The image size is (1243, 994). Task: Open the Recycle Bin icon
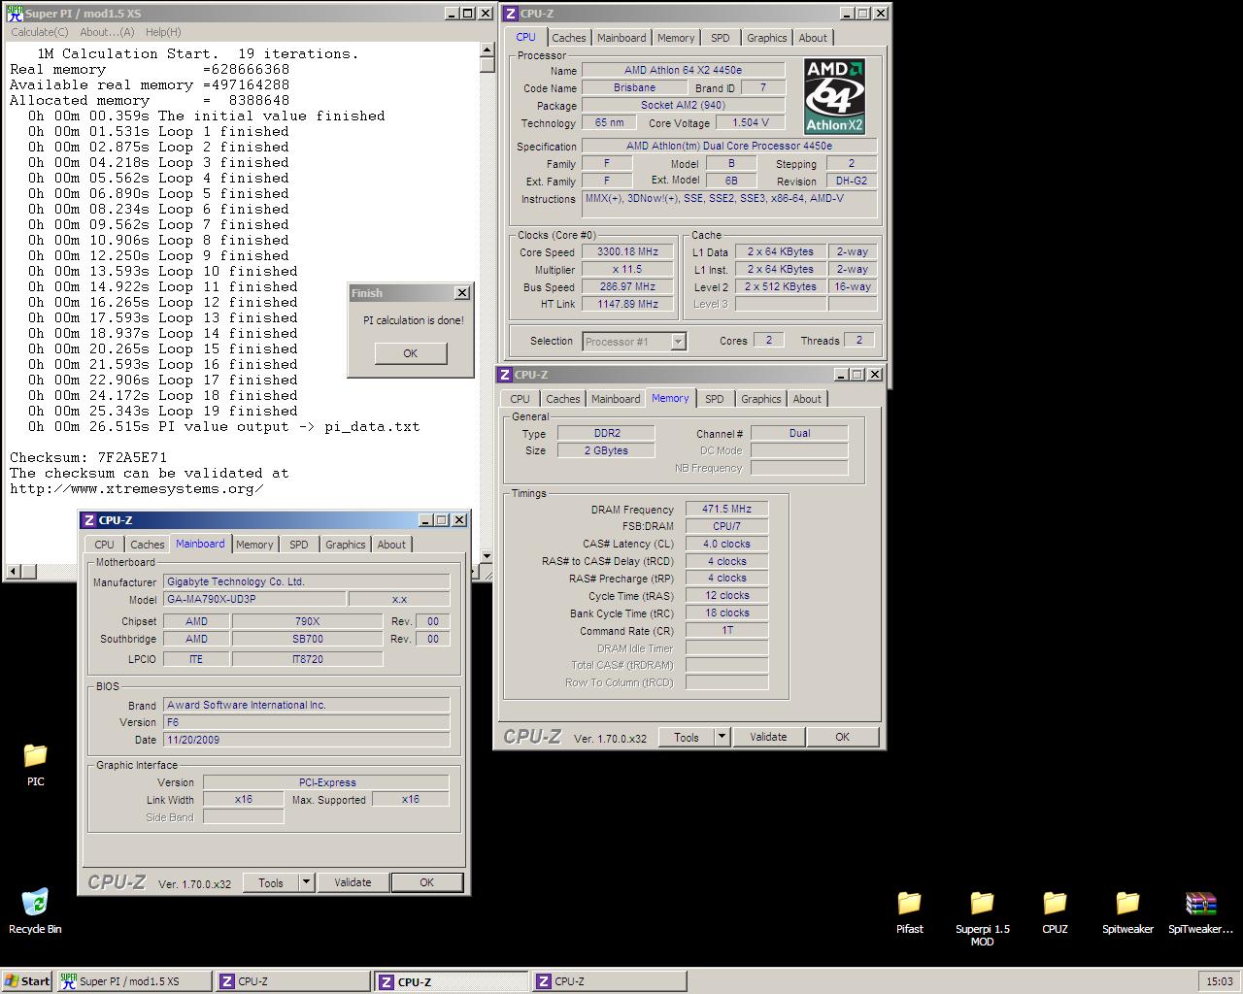(x=35, y=903)
